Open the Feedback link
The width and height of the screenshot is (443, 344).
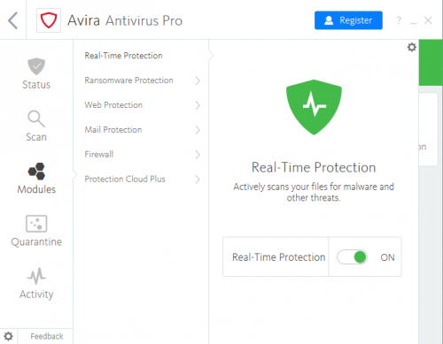click(x=47, y=336)
